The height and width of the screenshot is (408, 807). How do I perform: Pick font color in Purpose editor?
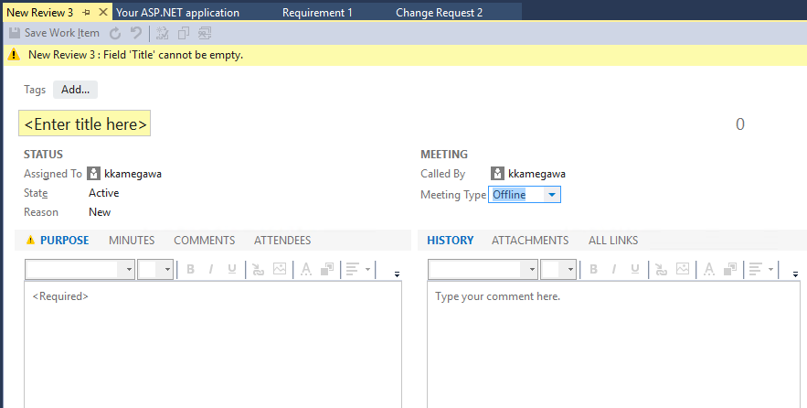(x=306, y=269)
